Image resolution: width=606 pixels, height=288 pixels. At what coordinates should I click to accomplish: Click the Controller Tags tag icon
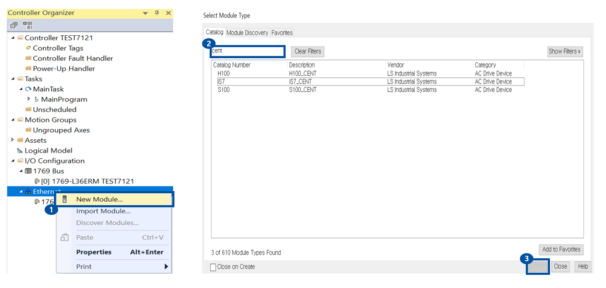pos(28,48)
